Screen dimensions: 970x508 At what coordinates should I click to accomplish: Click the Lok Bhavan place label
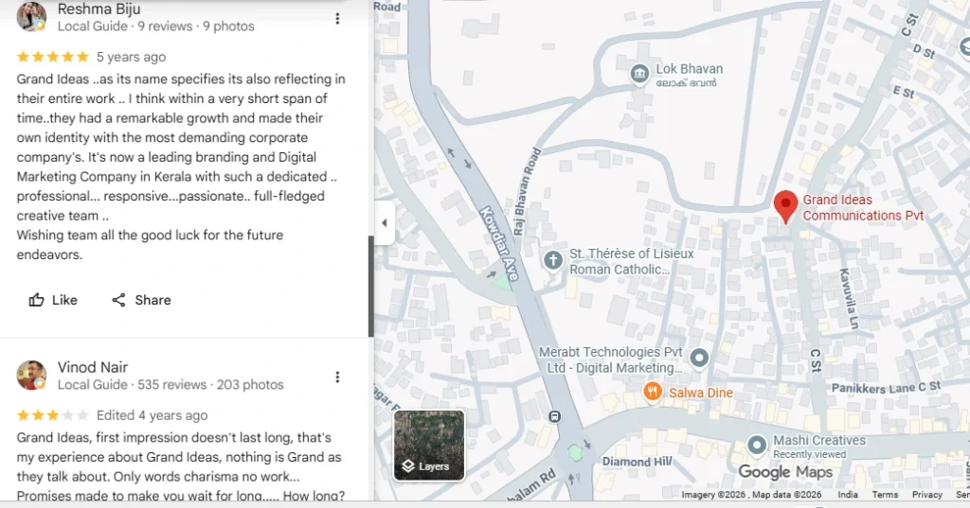point(690,75)
